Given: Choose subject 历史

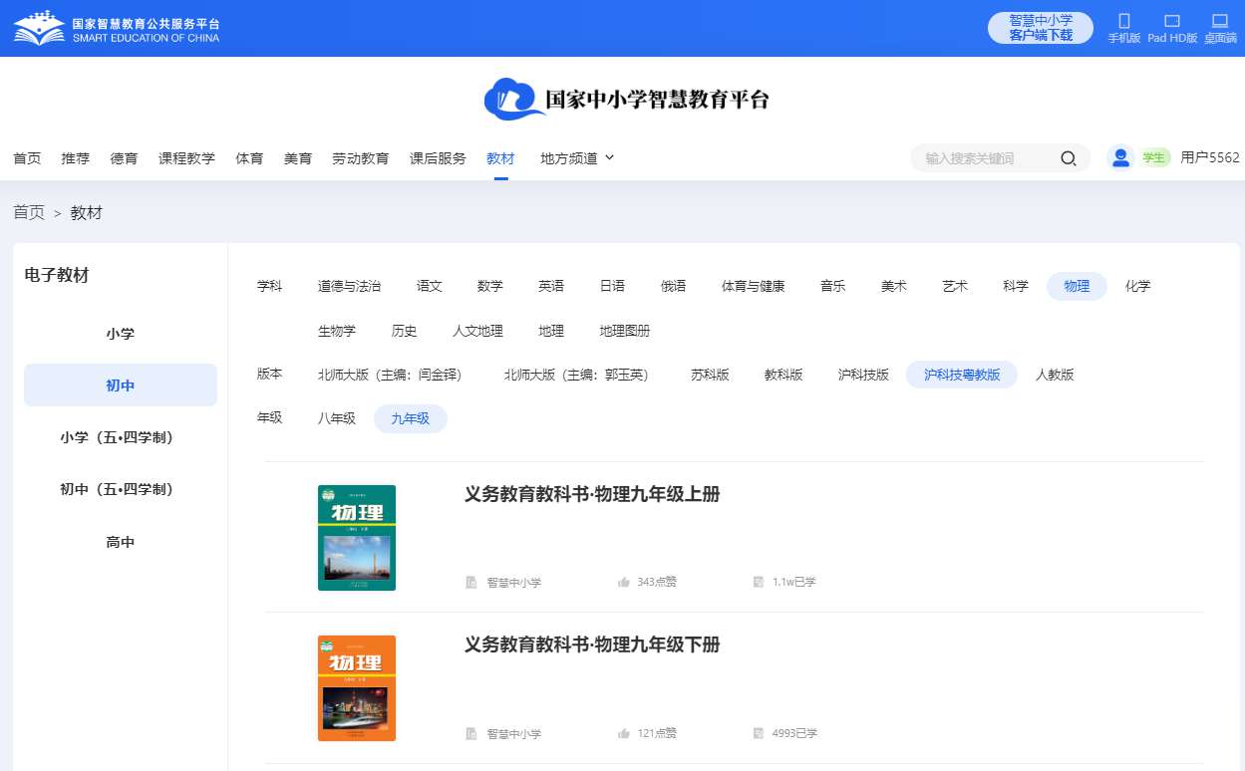Looking at the screenshot, I should click(405, 331).
